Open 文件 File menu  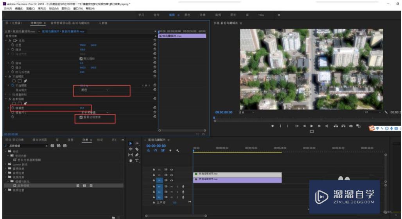coord(8,9)
